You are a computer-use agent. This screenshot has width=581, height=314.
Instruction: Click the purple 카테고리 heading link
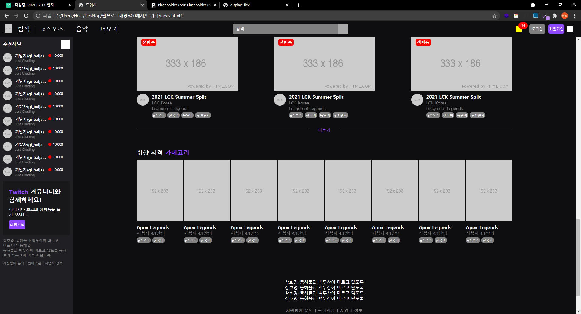(177, 153)
